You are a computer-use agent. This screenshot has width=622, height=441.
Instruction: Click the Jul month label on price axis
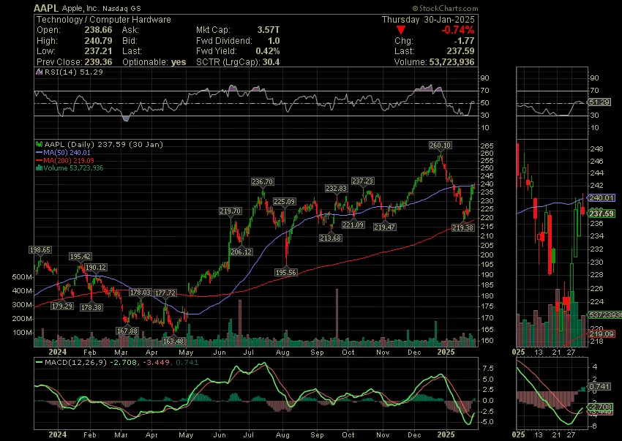[248, 353]
